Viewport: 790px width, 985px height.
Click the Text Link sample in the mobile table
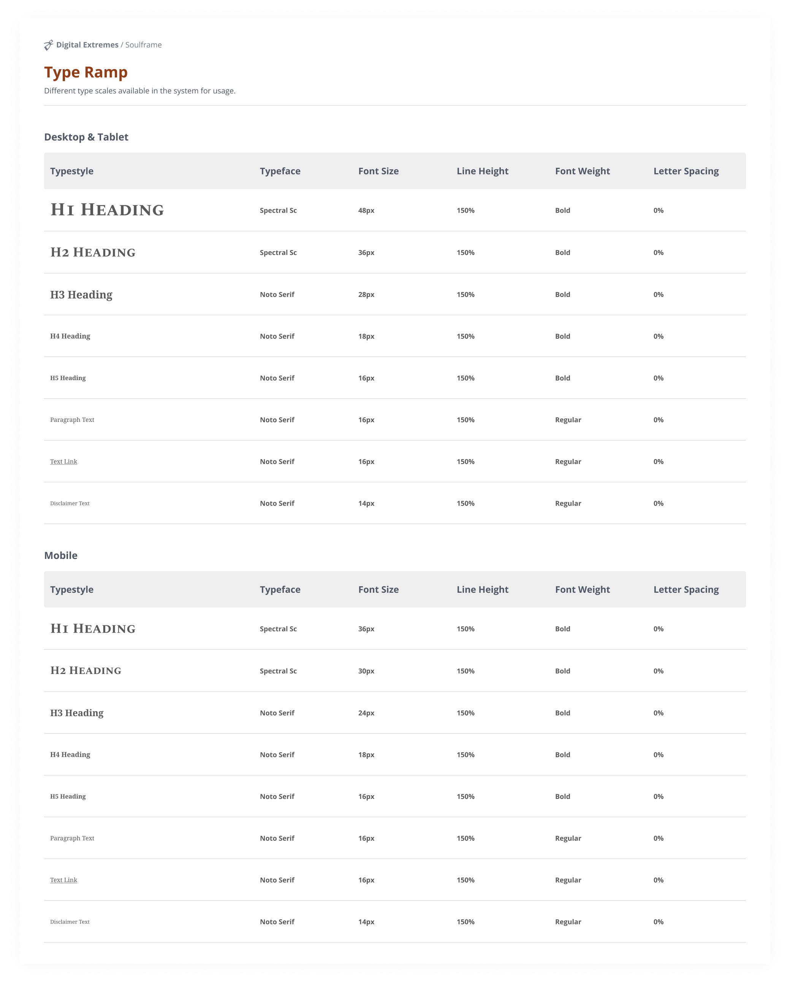click(63, 880)
